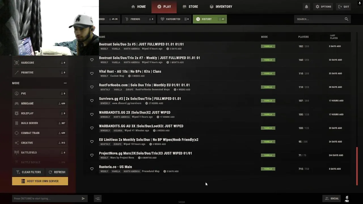Viewport: 363px width, 204px height.
Task: Click the notifications bell icon
Action: point(307,7)
